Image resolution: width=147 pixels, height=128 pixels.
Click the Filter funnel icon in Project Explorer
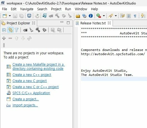pyautogui.click(x=16, y=30)
